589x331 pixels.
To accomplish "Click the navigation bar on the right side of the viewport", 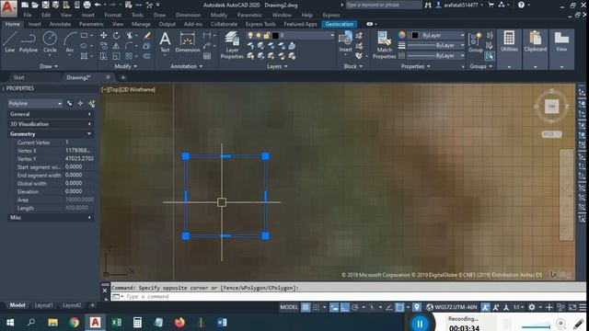I will tap(566, 194).
